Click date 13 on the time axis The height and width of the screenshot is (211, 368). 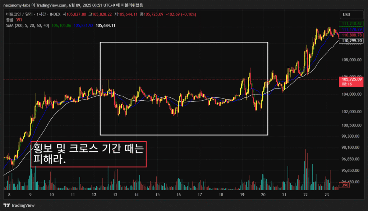click(115, 194)
